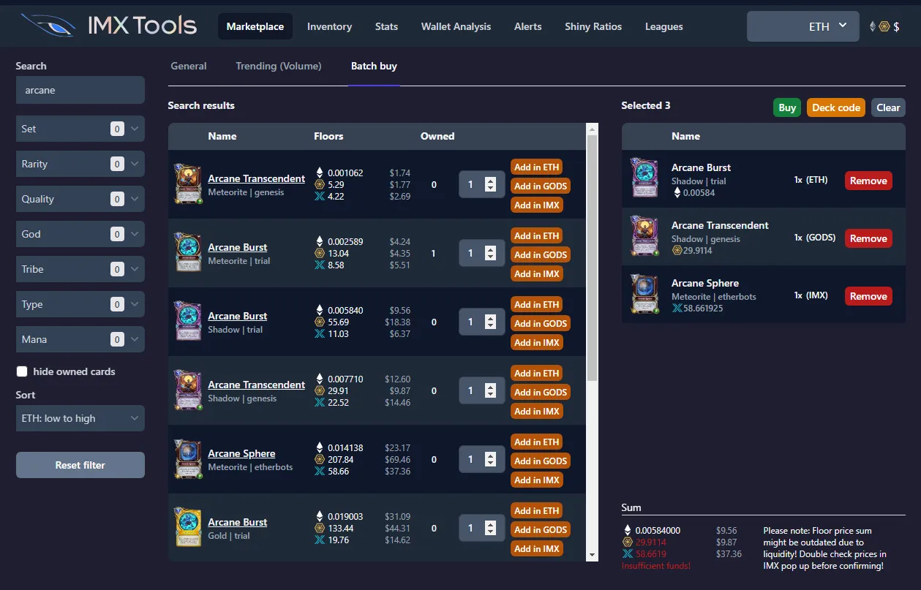Screen dimensions: 921x590
Task: Open the Alerts nav tab
Action: coord(528,26)
